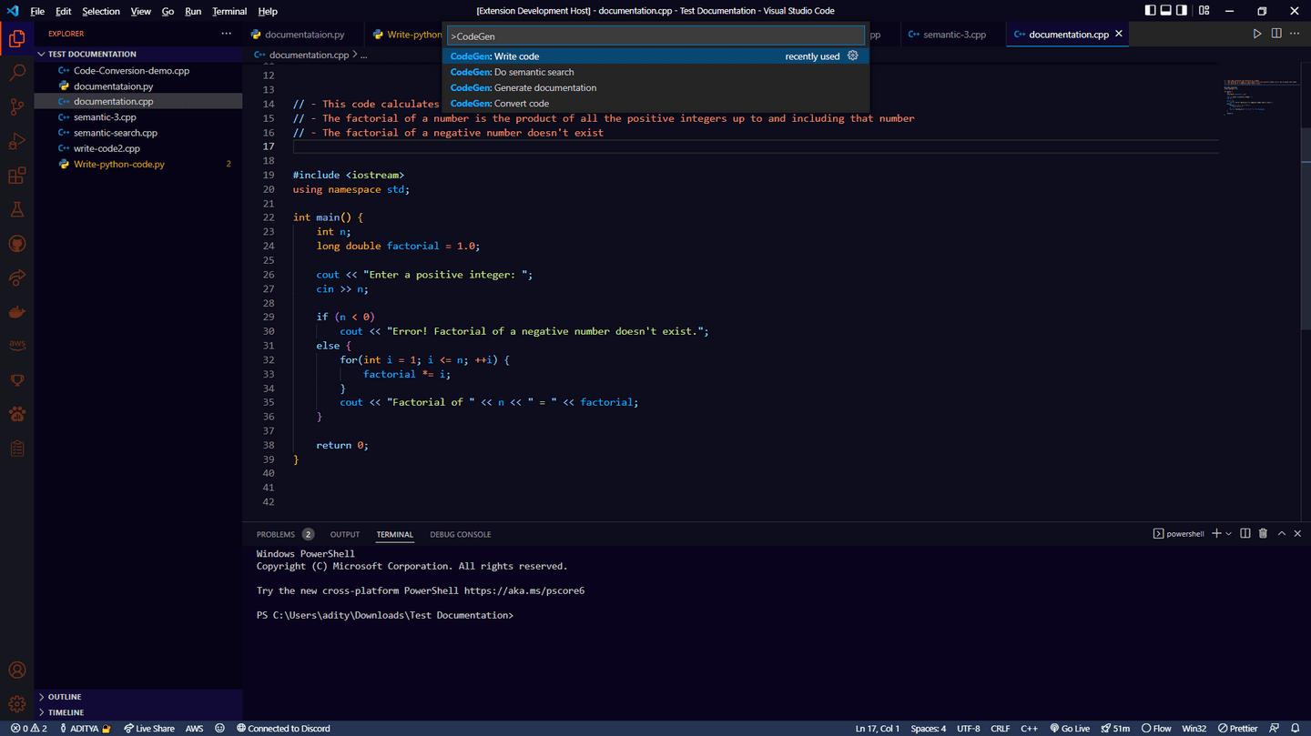Maximize the panel with the up chevron
This screenshot has height=736, width=1311.
coord(1281,534)
